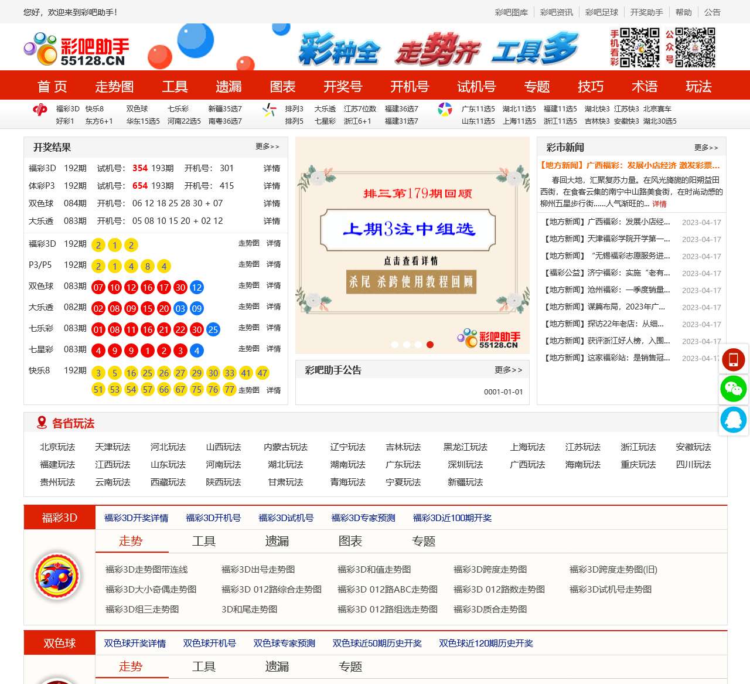This screenshot has width=750, height=684.
Task: Open news item 天津福彩学院开学第一
Action: coord(607,239)
